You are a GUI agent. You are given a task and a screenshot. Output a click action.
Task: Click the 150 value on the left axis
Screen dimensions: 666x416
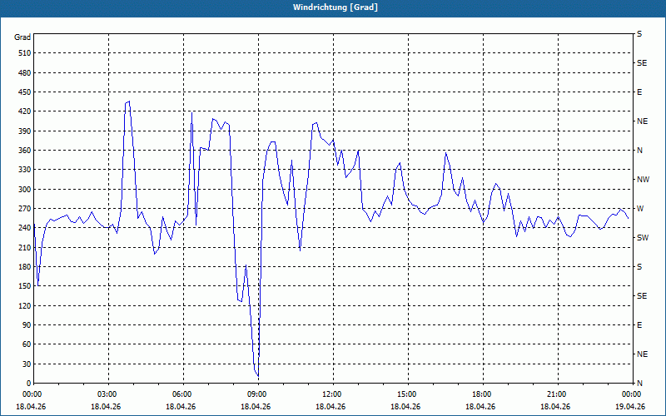(25, 286)
